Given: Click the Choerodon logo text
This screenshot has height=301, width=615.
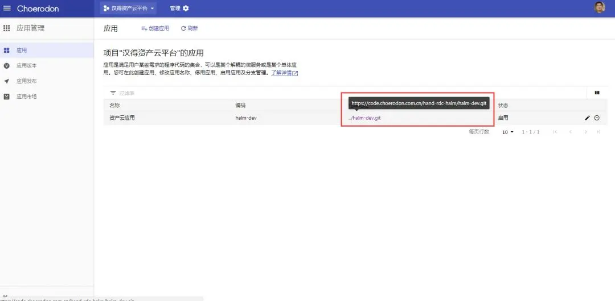Looking at the screenshot, I should pyautogui.click(x=38, y=8).
